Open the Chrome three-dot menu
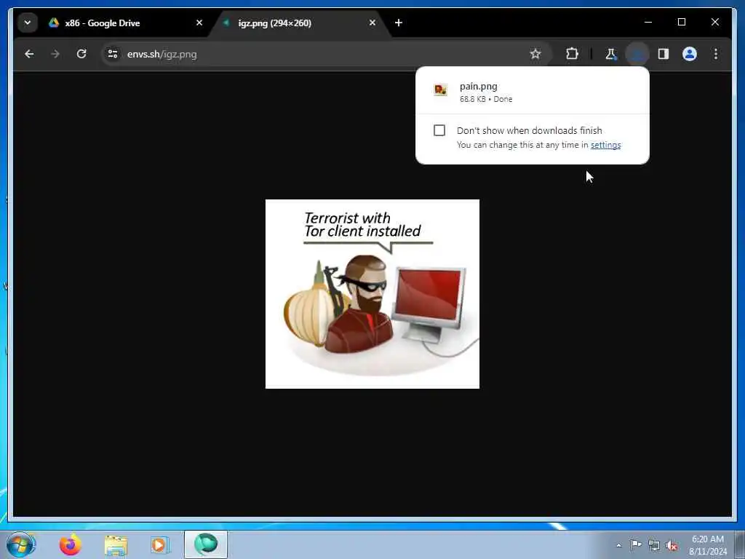The image size is (745, 559). coord(716,54)
